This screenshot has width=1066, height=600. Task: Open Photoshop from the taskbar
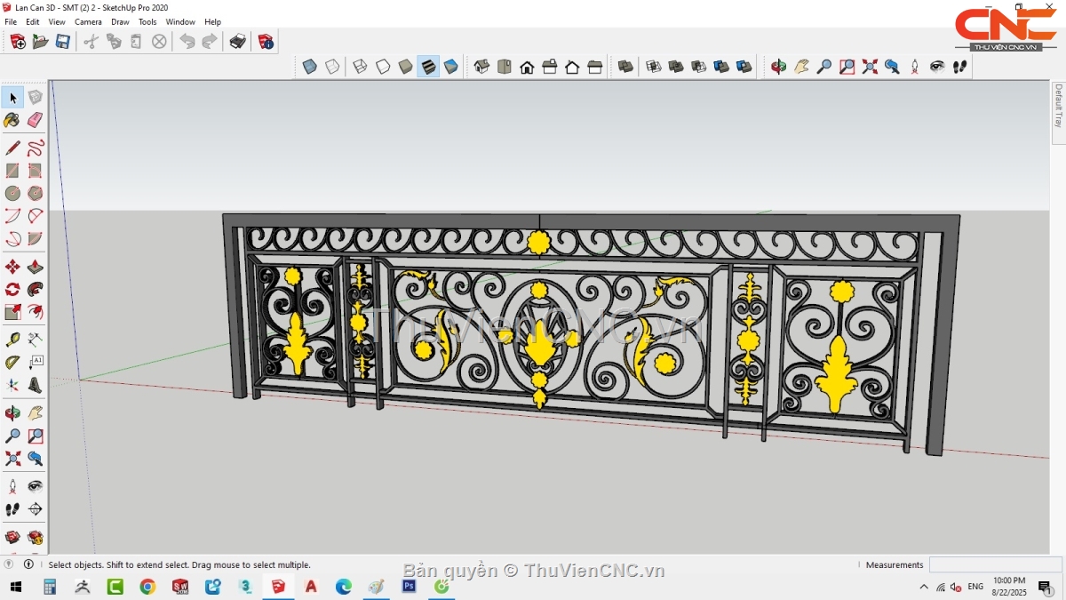tap(409, 587)
